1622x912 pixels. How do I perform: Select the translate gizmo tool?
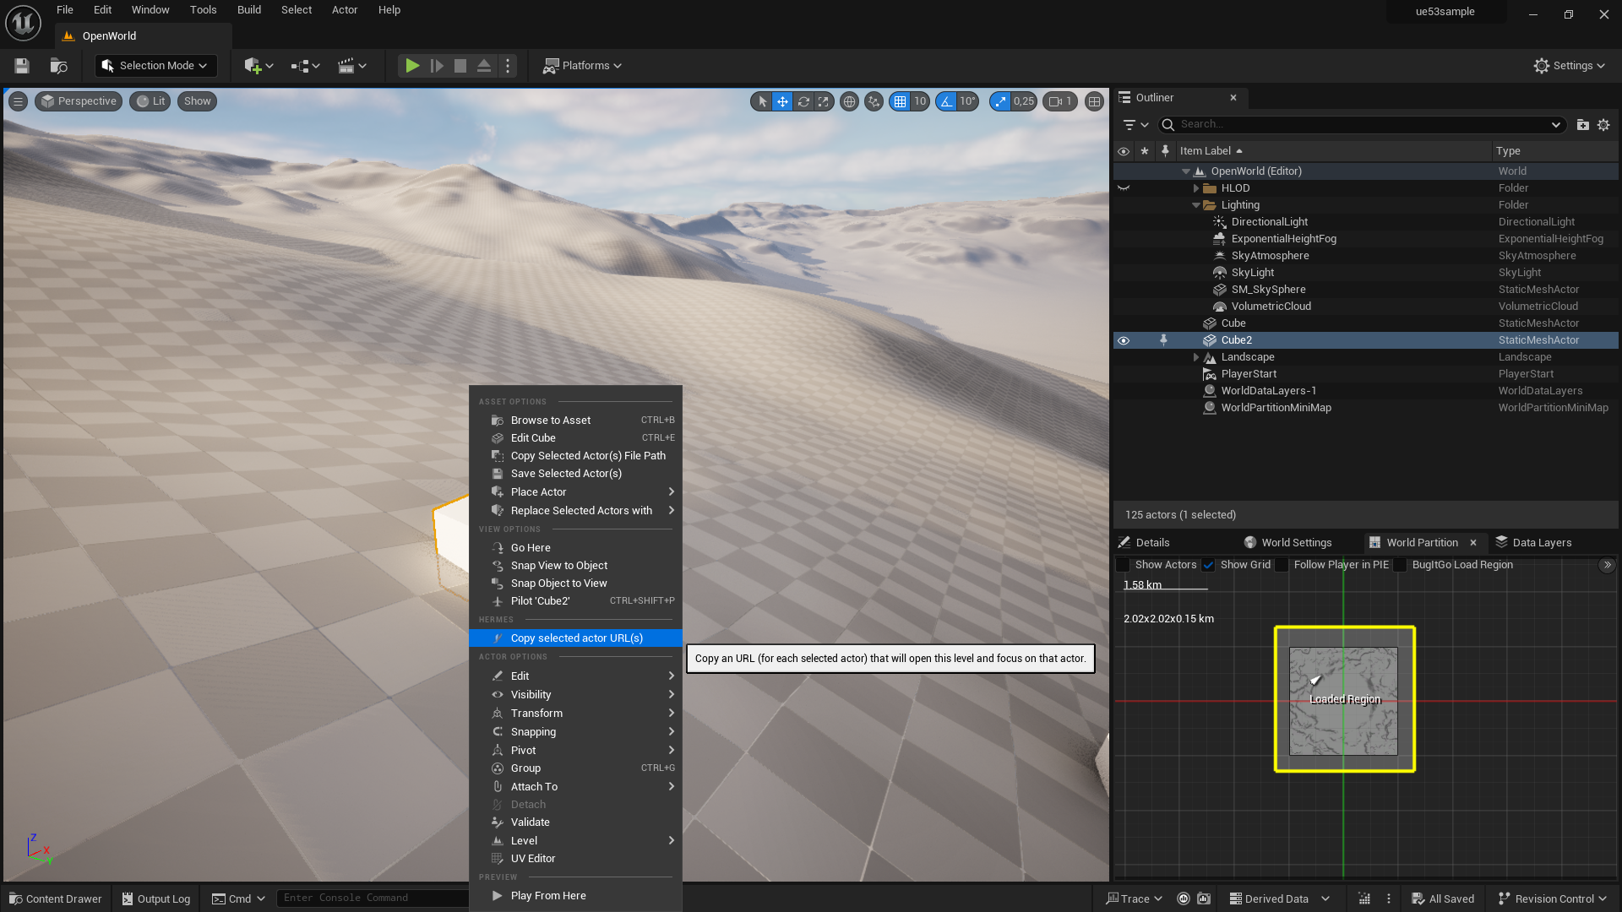point(782,101)
